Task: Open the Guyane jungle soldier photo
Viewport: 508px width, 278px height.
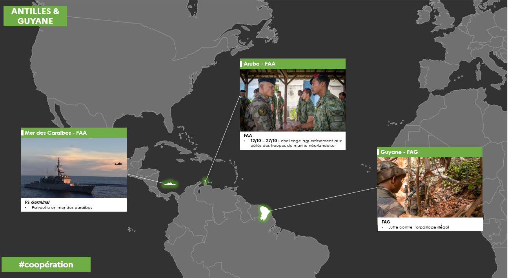Action: 430,187
